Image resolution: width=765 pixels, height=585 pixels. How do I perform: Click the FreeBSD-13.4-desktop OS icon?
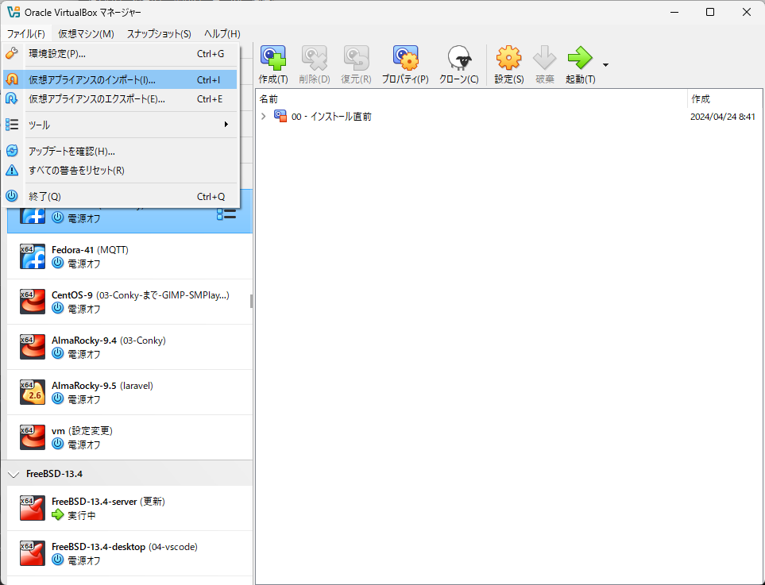point(33,554)
